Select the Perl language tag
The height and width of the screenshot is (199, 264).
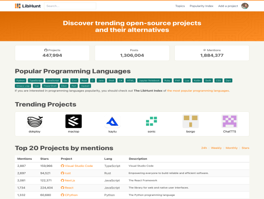click(x=74, y=86)
